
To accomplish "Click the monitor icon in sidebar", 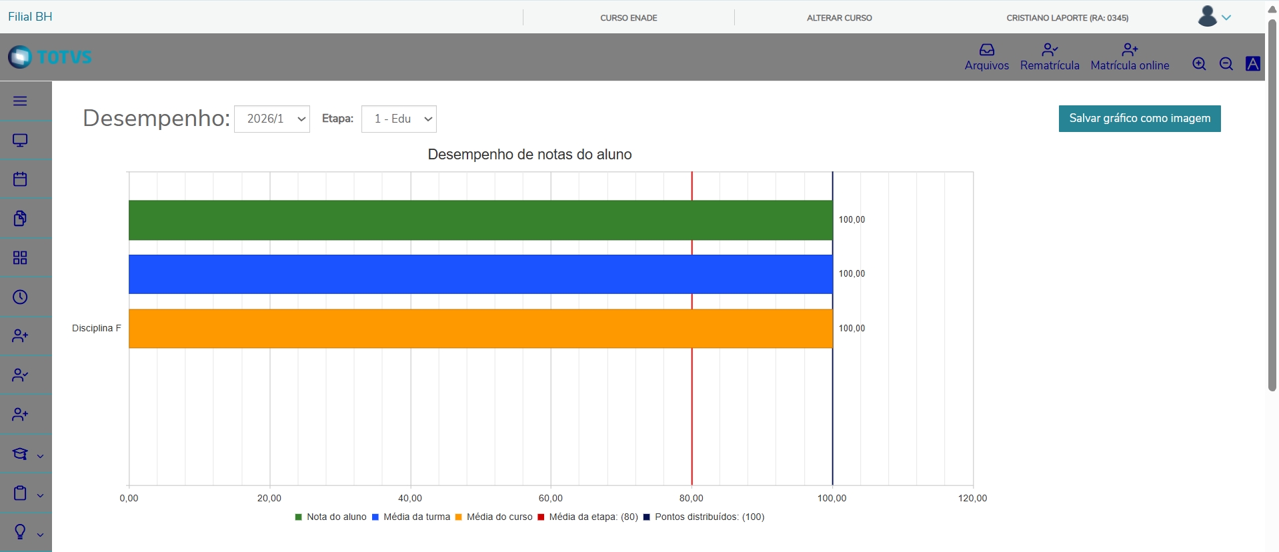I will tap(20, 140).
